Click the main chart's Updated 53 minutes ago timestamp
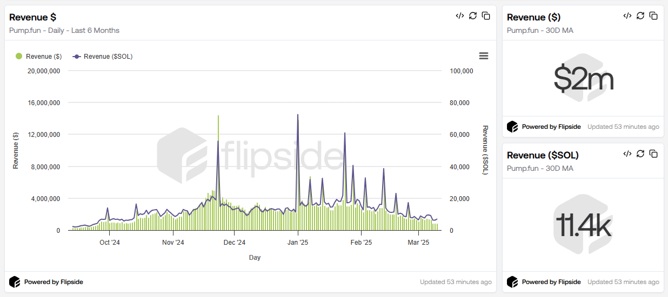The width and height of the screenshot is (668, 297). [456, 282]
